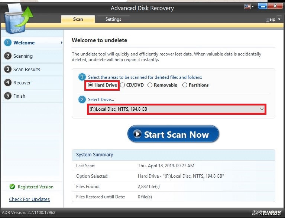Click the Help menu link
The image size is (285, 218).
point(271,19)
